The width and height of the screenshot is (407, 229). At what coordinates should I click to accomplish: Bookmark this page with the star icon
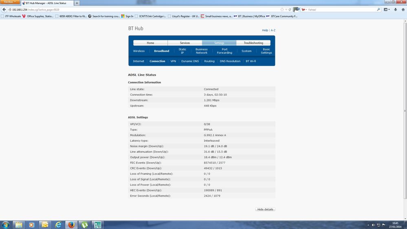[282, 10]
